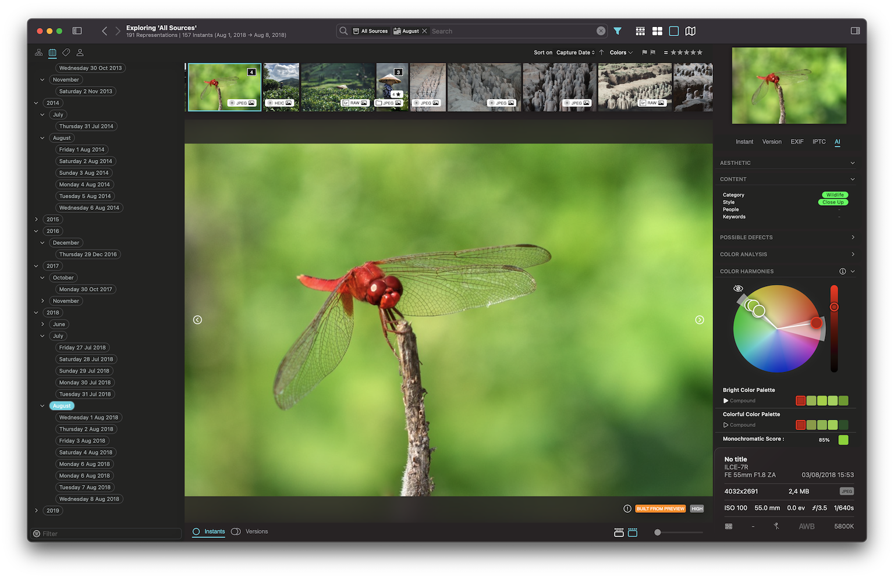Click the Monochromatic Score green swatch

(x=843, y=440)
